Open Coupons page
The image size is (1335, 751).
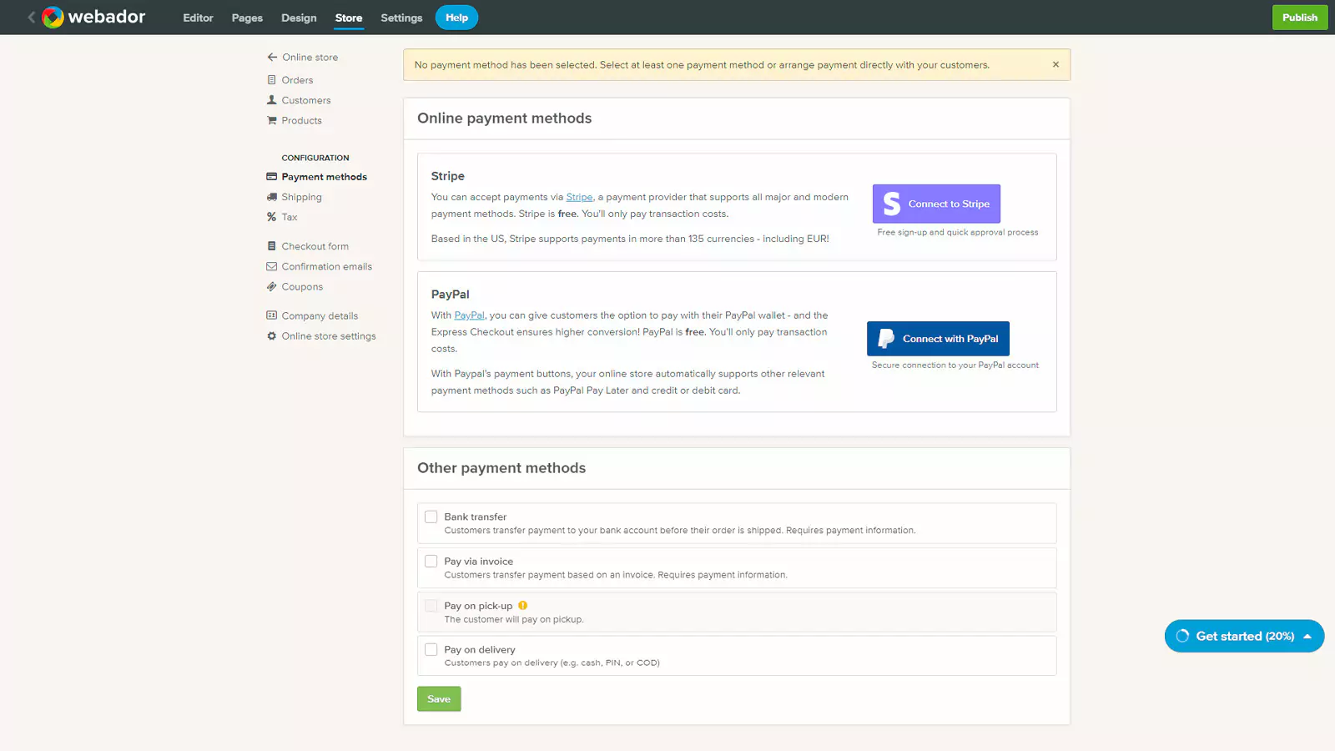click(302, 286)
